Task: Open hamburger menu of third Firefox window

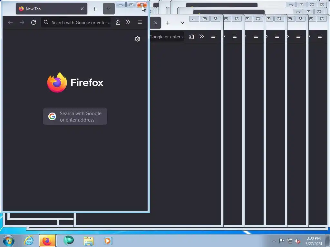Action: tap(235, 37)
